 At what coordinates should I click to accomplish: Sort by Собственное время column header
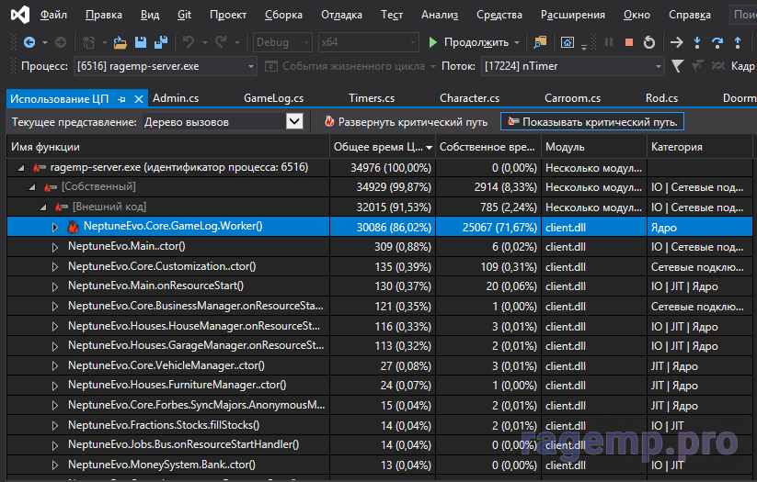tap(488, 147)
